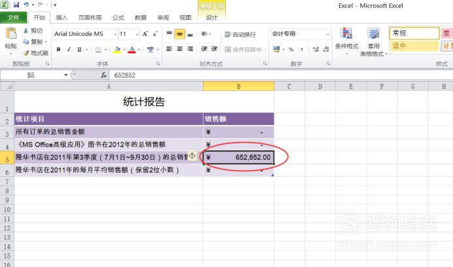
Task: Toggle Bold formatting
Action: click(59, 50)
